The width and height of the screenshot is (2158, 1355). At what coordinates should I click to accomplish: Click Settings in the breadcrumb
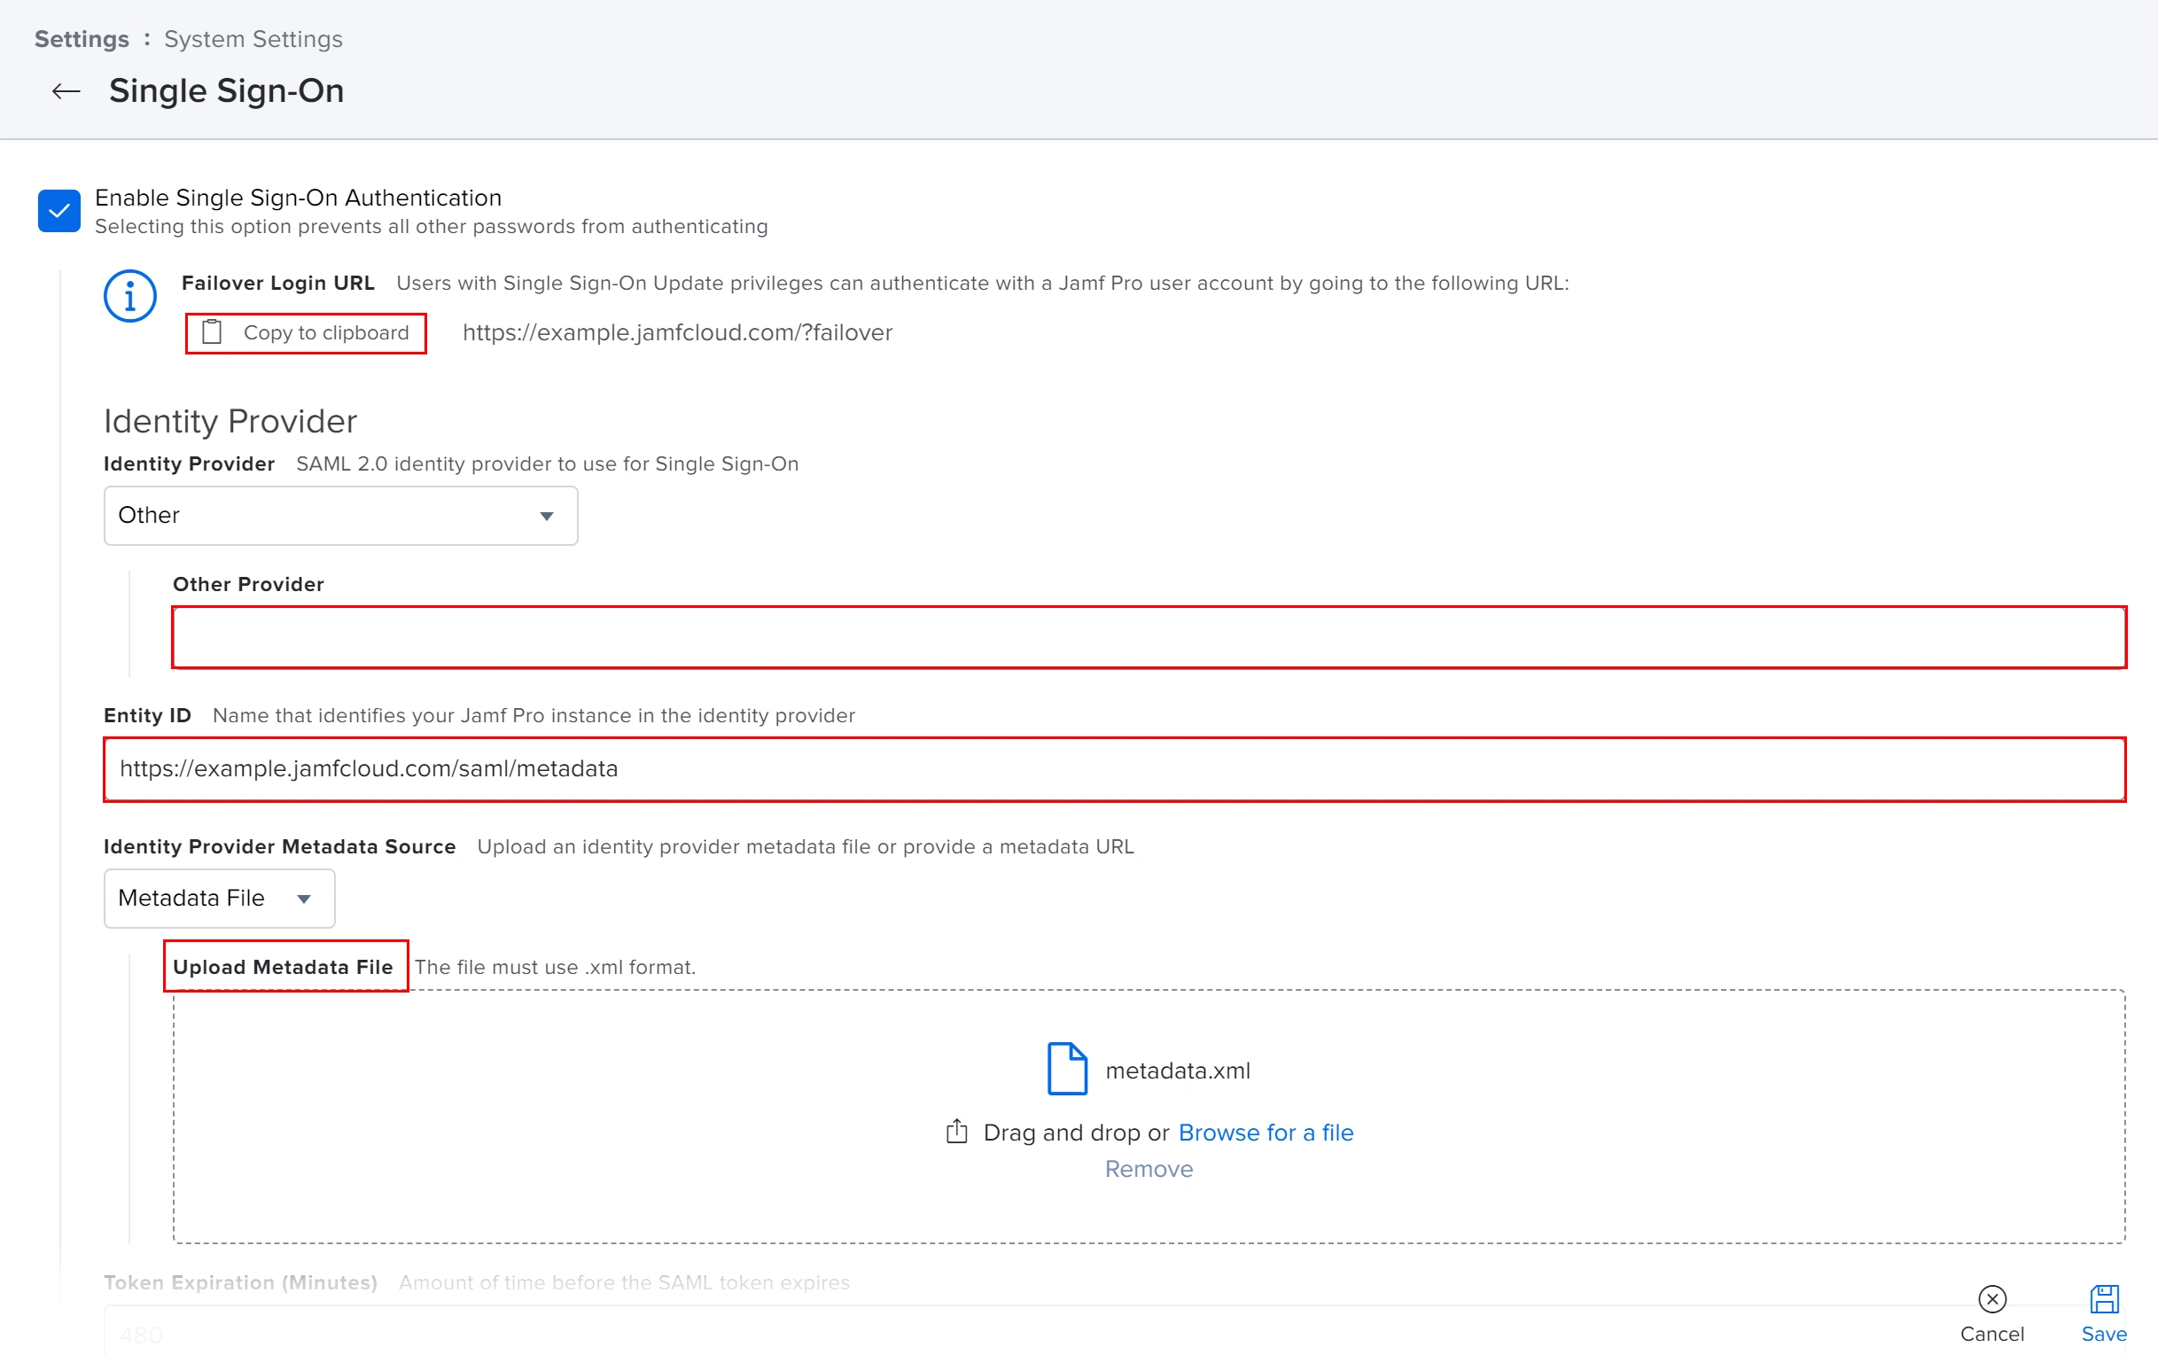tap(81, 38)
